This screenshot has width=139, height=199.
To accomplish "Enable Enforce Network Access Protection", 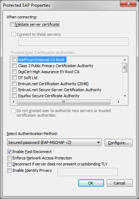I will [9, 158].
